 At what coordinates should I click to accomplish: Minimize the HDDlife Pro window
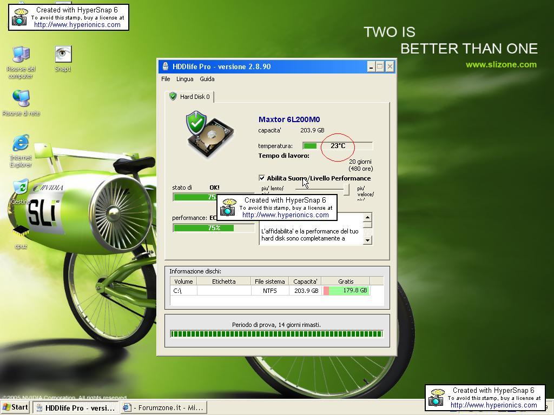pos(371,66)
